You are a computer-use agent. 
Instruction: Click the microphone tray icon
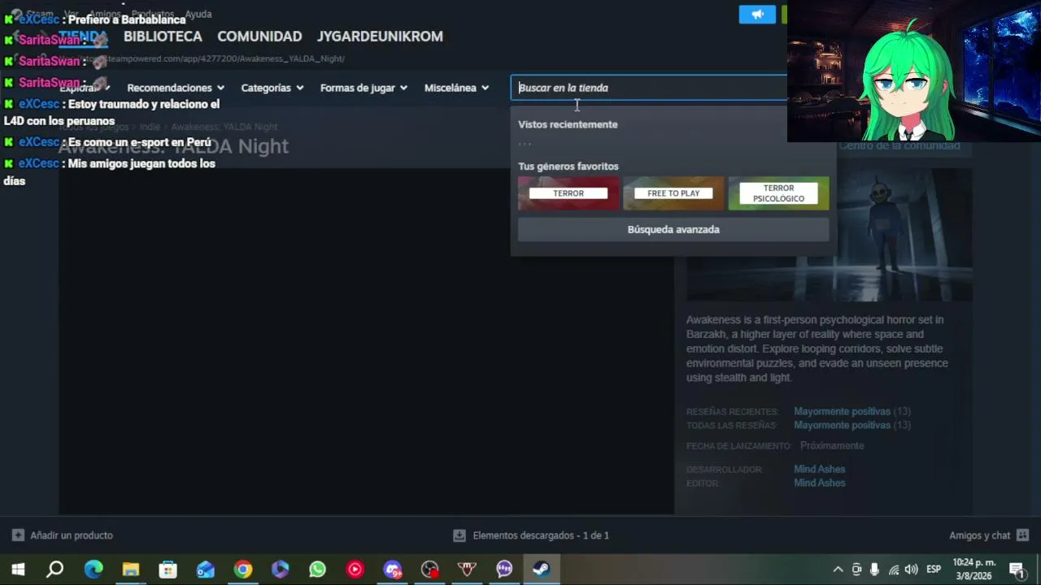(874, 570)
